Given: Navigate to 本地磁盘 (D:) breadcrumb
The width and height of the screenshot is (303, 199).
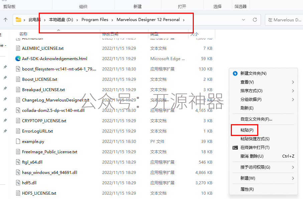Looking at the screenshot, I should (61, 20).
